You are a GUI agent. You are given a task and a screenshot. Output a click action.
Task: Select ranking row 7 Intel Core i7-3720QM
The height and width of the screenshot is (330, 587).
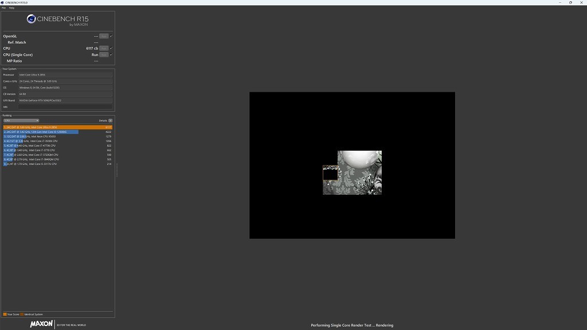[x=58, y=155]
